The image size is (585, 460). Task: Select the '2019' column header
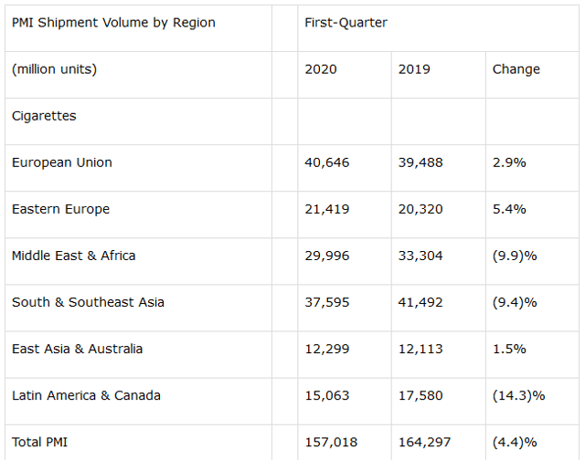point(414,69)
